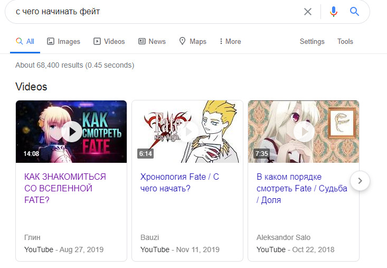Viewport: 387px width, 268px height.
Task: Go to the Maps tab
Action: [x=193, y=41]
